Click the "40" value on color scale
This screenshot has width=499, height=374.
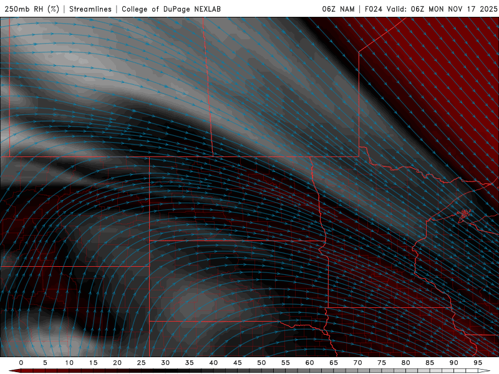tap(213, 363)
